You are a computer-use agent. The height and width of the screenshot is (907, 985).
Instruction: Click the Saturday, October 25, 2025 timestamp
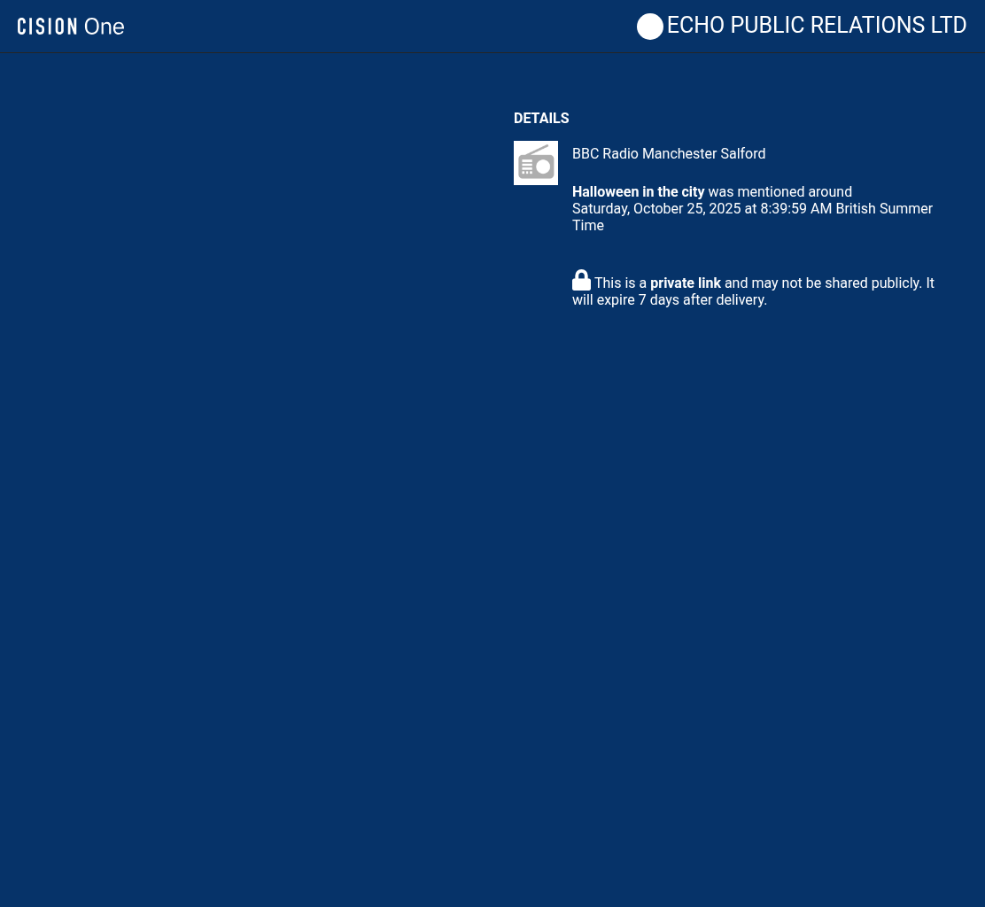[x=752, y=217]
